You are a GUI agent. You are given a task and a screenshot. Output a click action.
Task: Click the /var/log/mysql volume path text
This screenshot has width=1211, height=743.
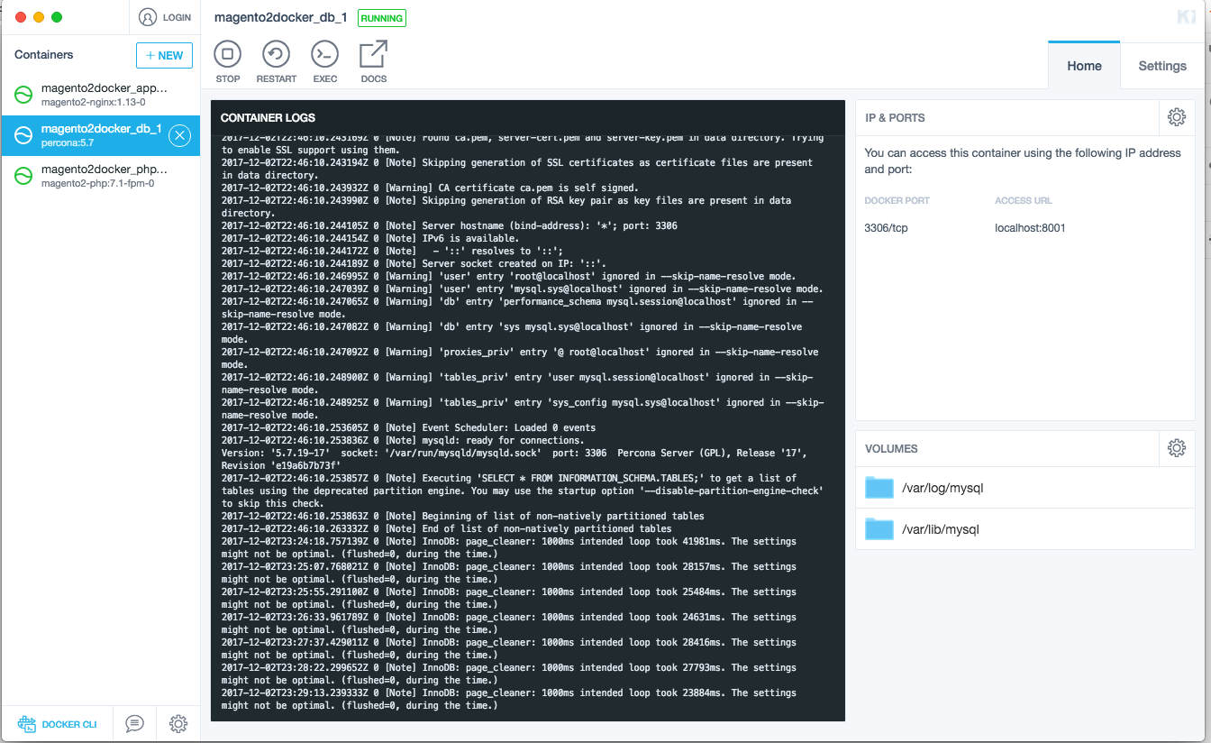[x=942, y=488]
